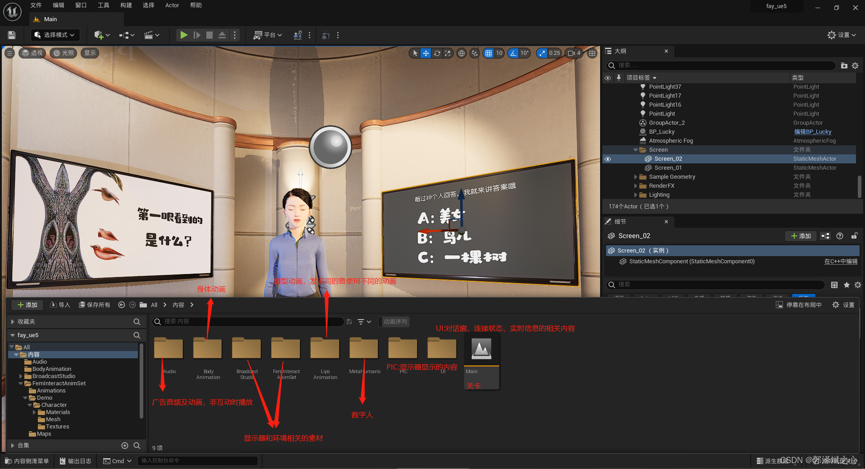
Task: Expand the BroadcastStudio folder in tree
Action: point(21,376)
